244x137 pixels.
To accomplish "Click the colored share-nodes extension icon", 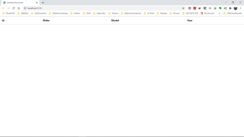I will point(225,8).
